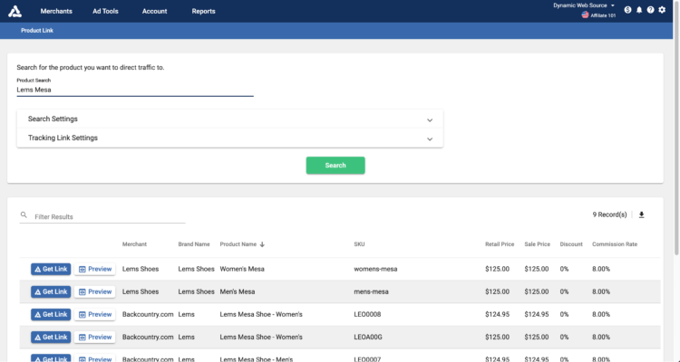
Task: Open the Reports menu
Action: [x=204, y=11]
